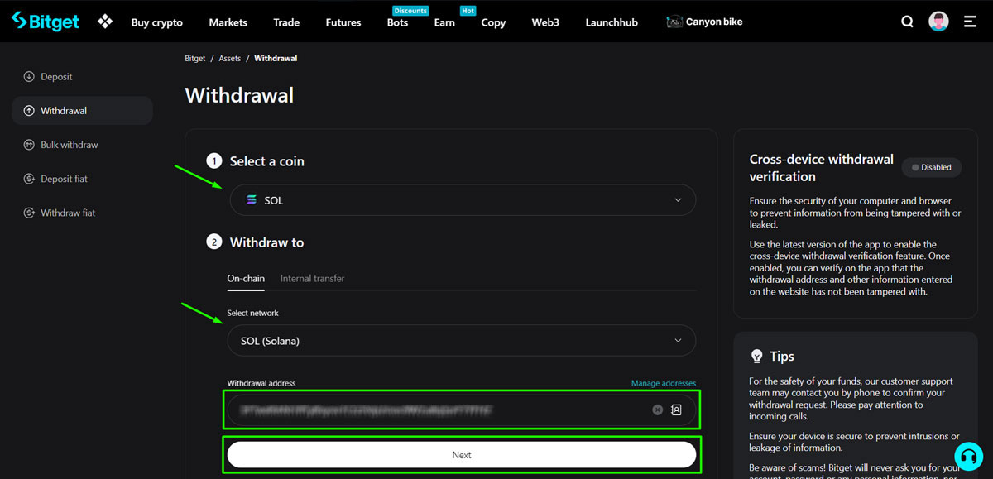Click the Tips lightbulb icon
Screen dimensions: 993x479
tap(756, 356)
